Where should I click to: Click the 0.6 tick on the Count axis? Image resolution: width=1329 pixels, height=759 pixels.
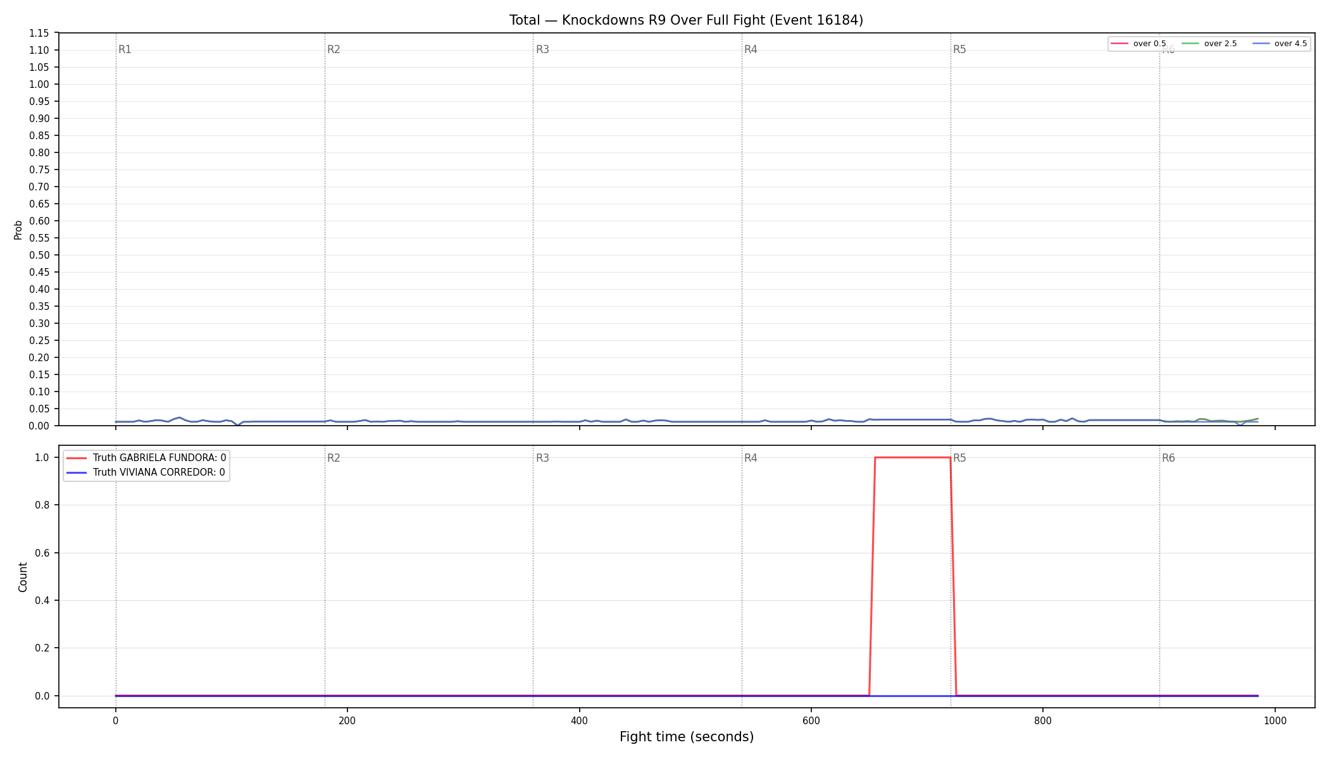pyautogui.click(x=42, y=553)
